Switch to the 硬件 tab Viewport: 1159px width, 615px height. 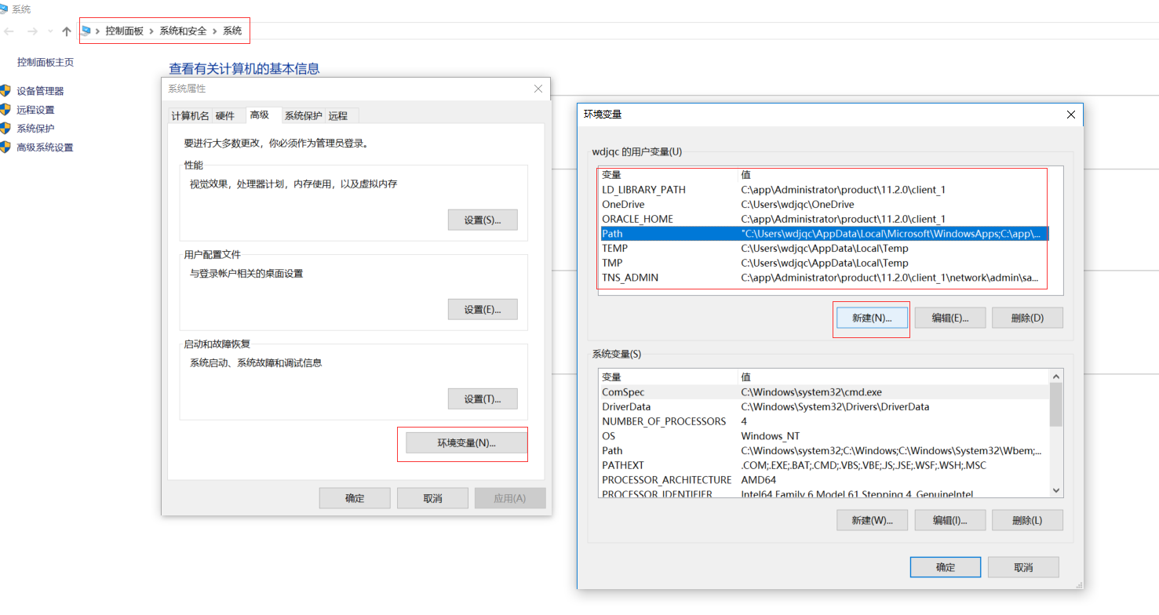(x=225, y=116)
